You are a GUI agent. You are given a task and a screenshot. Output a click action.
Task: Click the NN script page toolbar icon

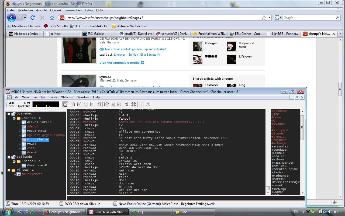pyautogui.click(x=79, y=104)
